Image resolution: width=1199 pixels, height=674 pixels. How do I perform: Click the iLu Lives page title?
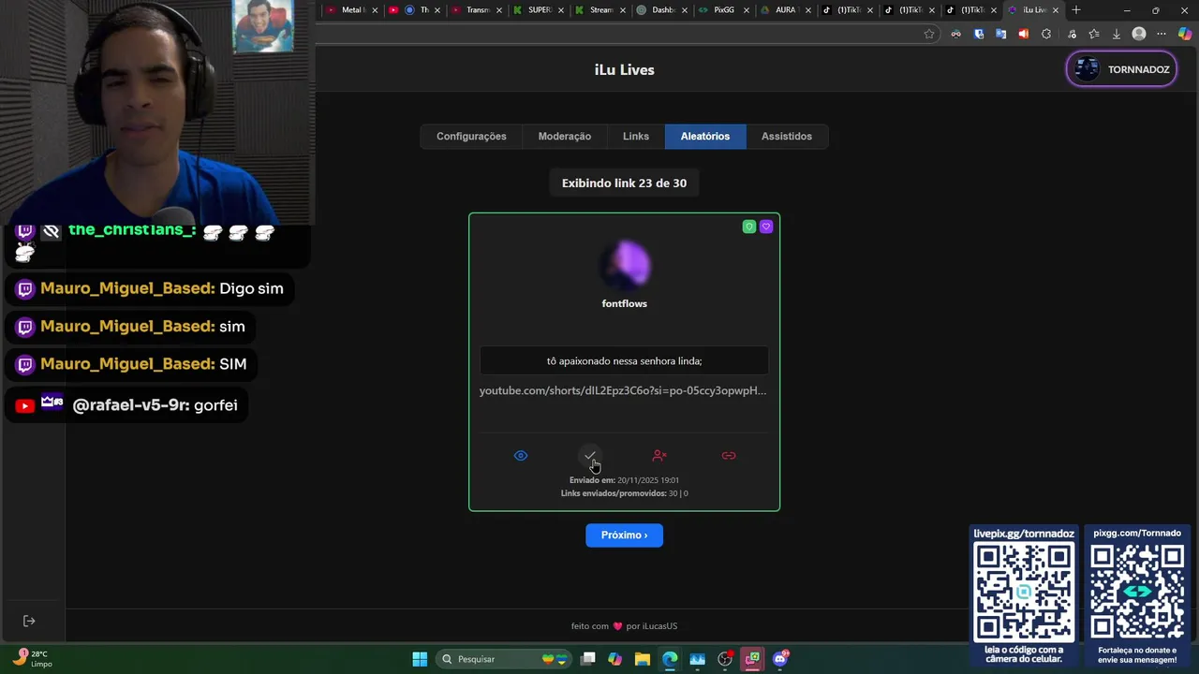625,70
